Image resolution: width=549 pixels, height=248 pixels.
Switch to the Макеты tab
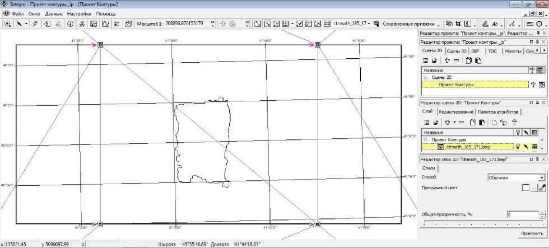tap(513, 51)
